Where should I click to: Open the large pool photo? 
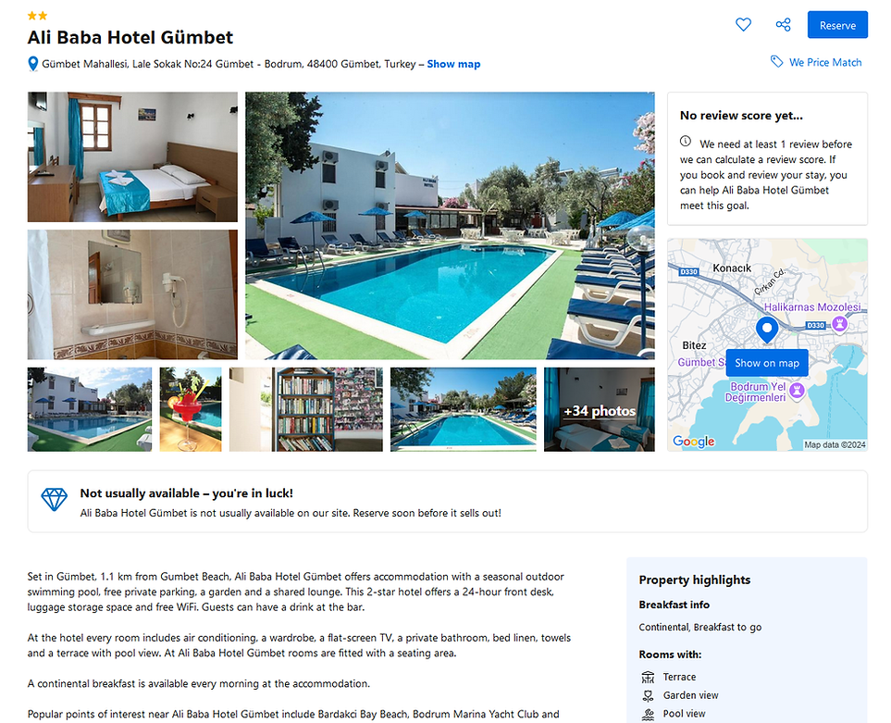point(450,226)
